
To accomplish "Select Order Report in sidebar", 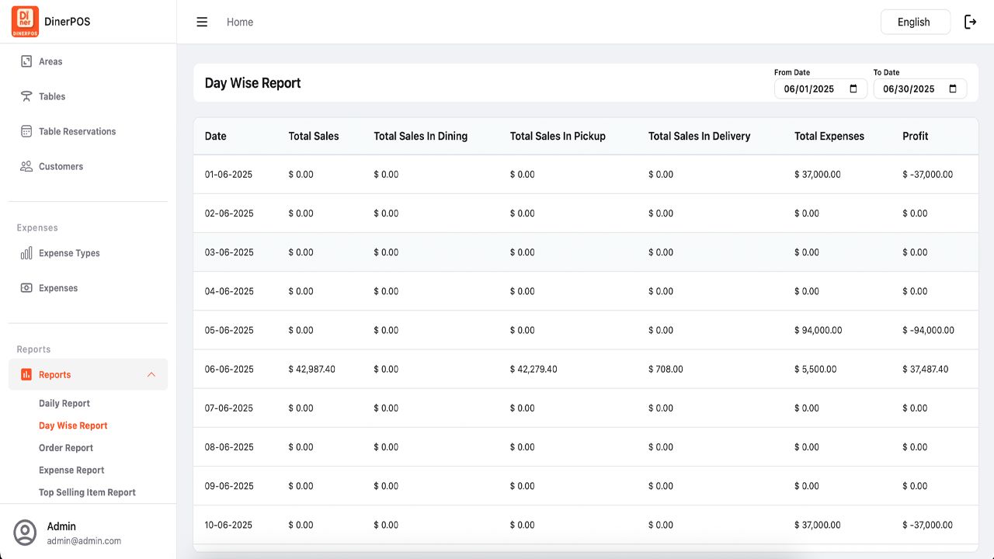I will point(66,448).
